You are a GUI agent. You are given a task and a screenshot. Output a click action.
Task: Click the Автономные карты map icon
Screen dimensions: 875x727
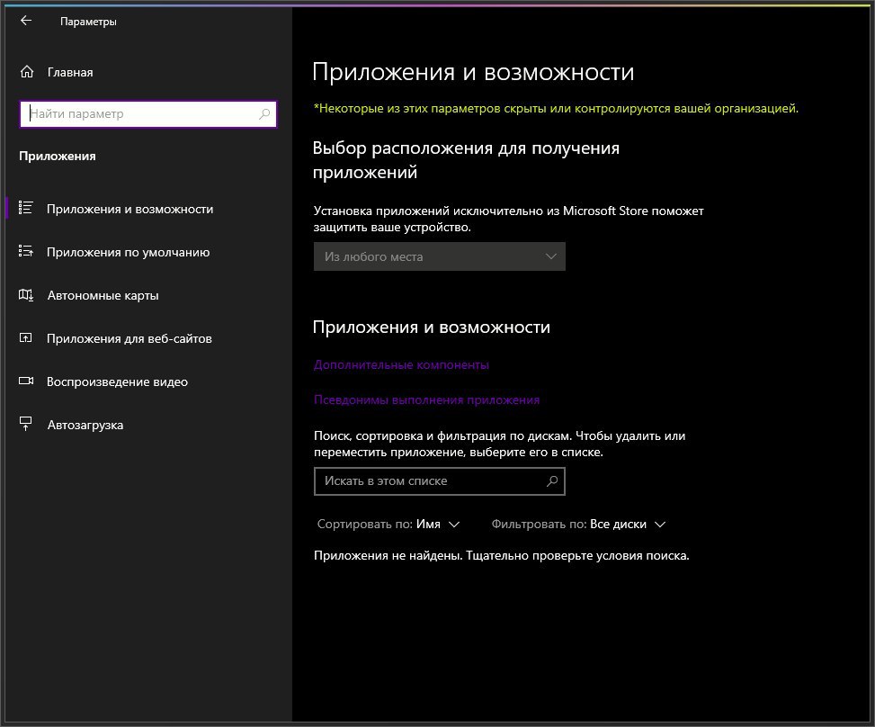[x=26, y=295]
